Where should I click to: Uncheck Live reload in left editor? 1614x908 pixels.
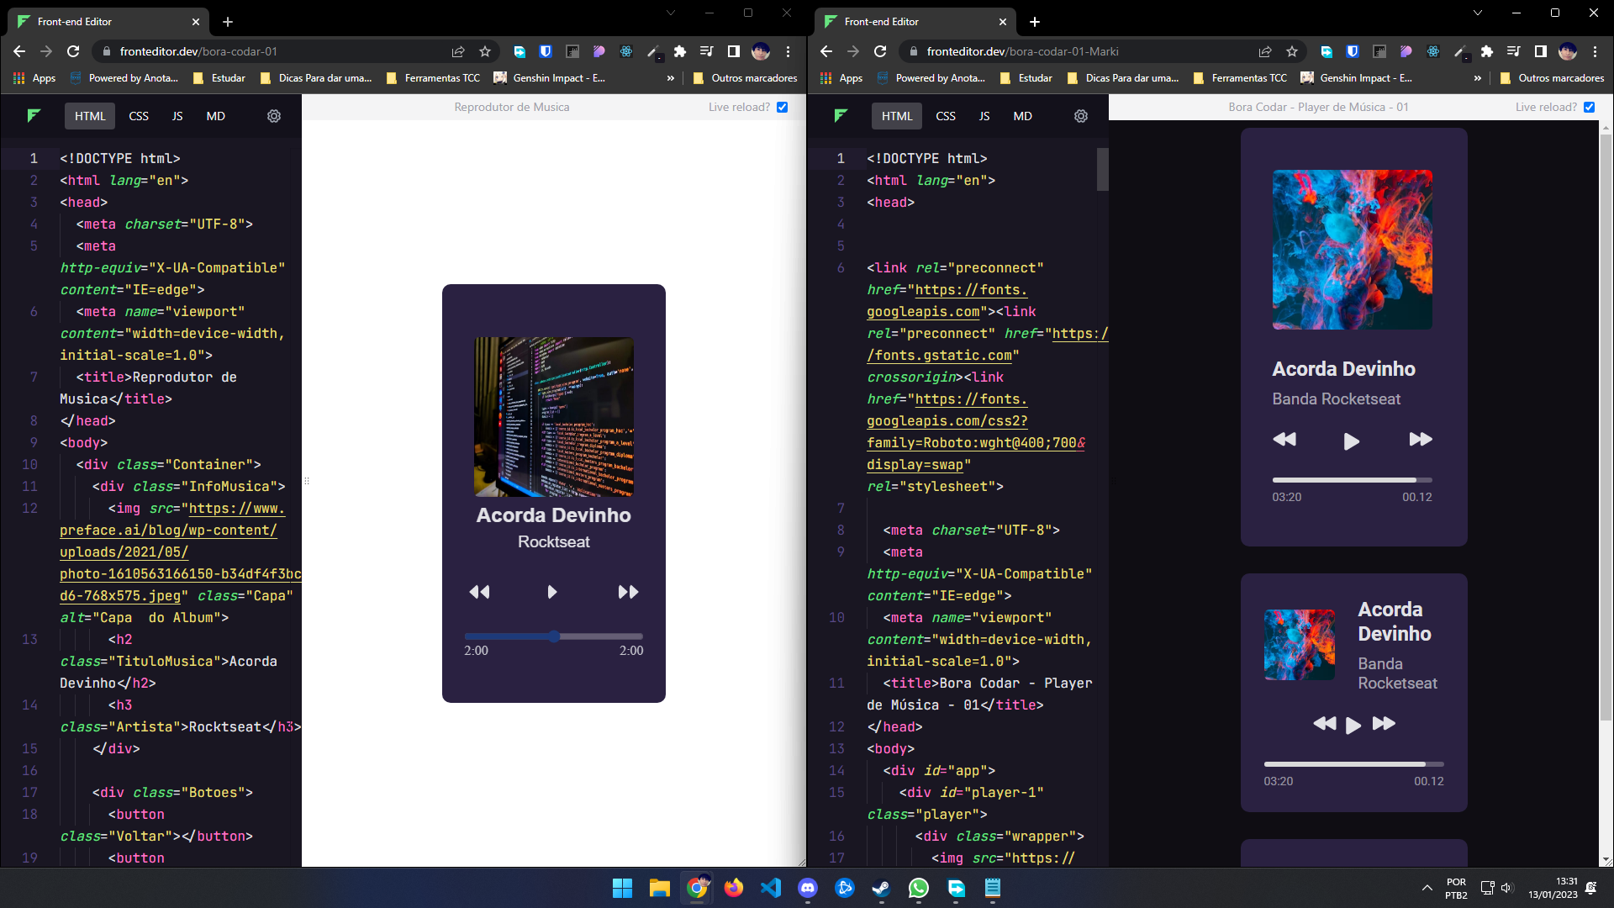point(783,107)
